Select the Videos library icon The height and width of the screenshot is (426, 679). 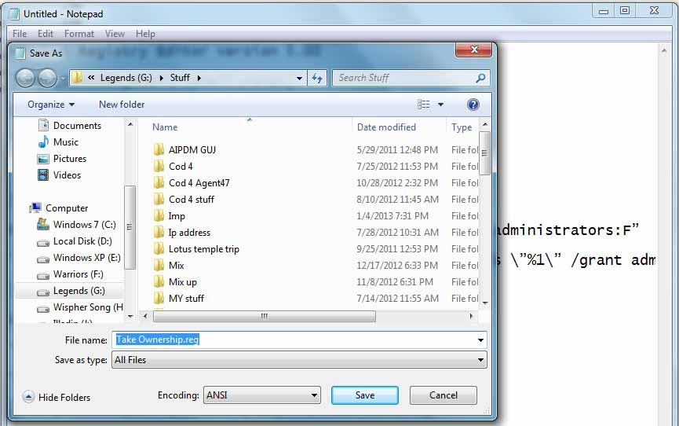click(43, 175)
